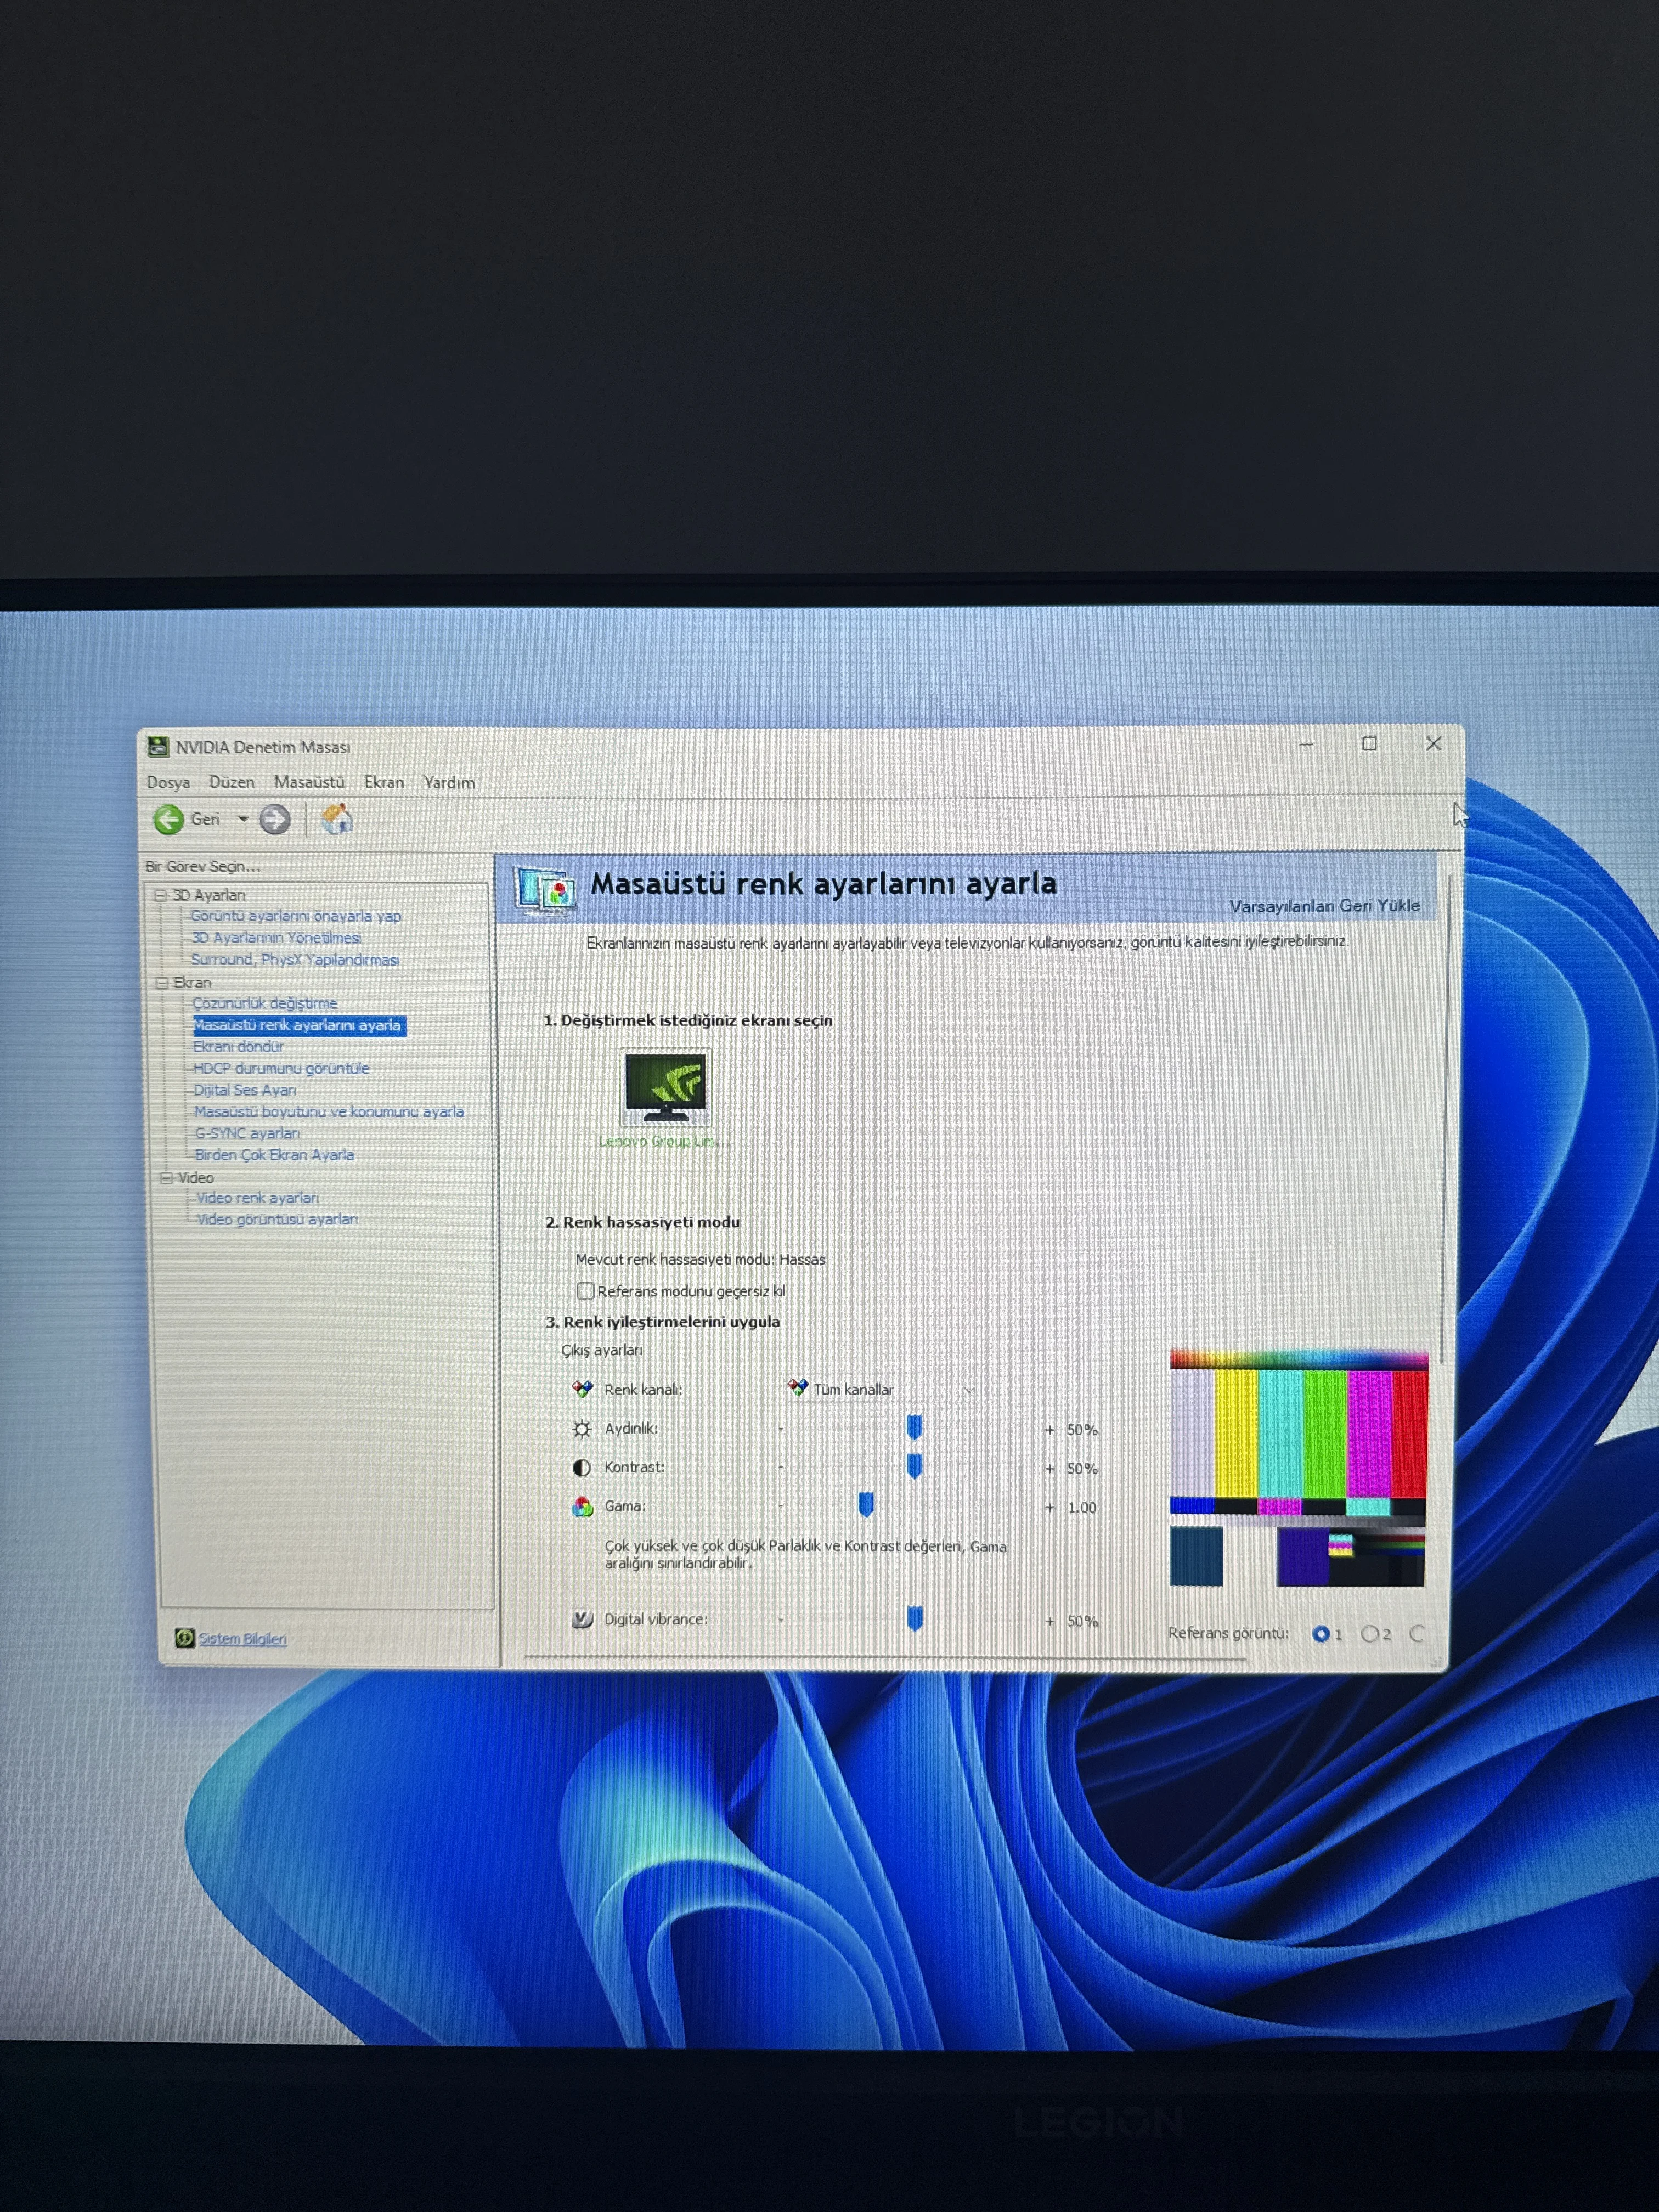Image resolution: width=1659 pixels, height=2212 pixels.
Task: Click the forward navigation arrow icon
Action: (x=275, y=820)
